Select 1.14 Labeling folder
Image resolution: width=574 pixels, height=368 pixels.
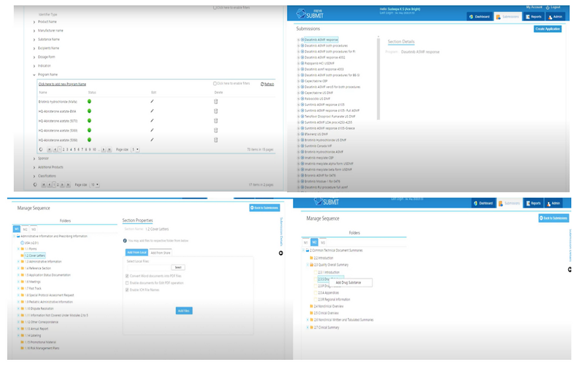tap(33, 335)
